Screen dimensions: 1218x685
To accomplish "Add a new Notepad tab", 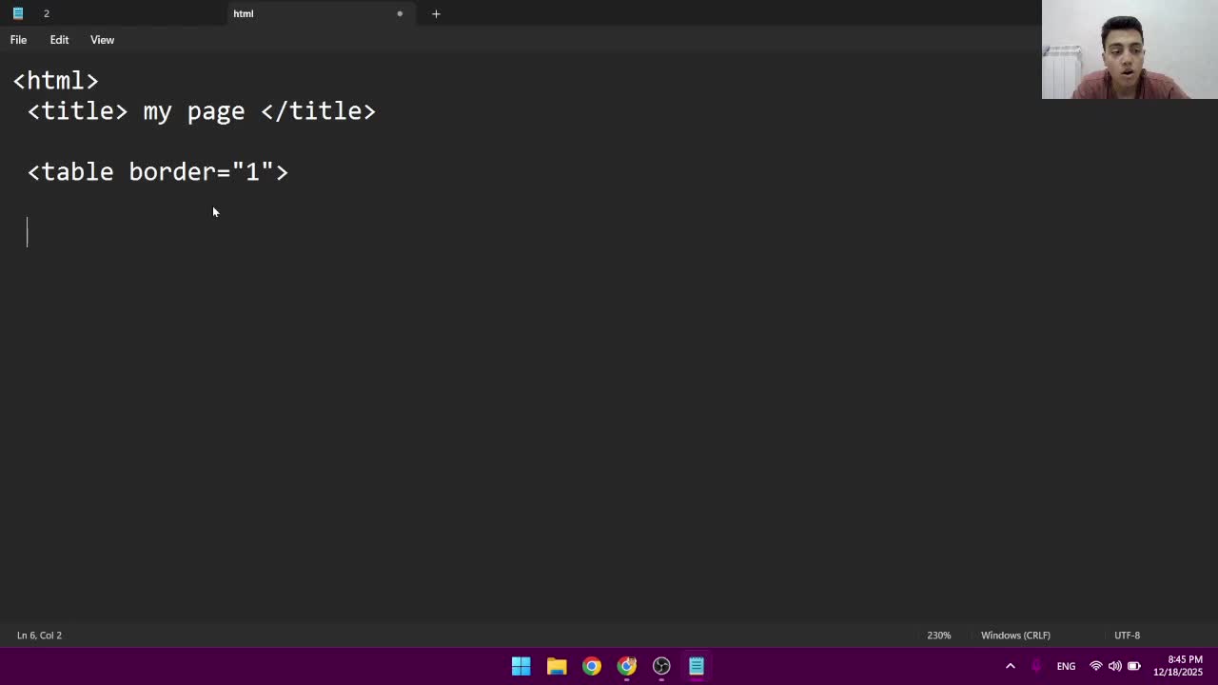I will tap(436, 13).
